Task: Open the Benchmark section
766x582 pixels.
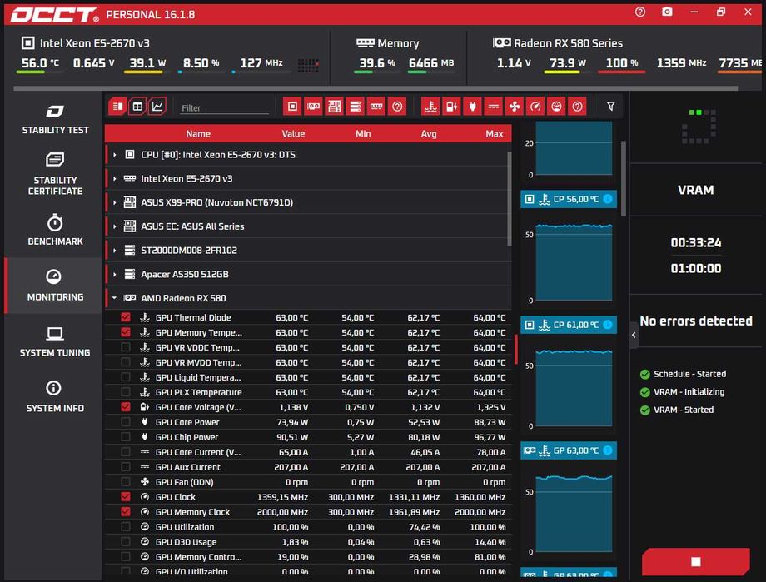Action: (55, 230)
